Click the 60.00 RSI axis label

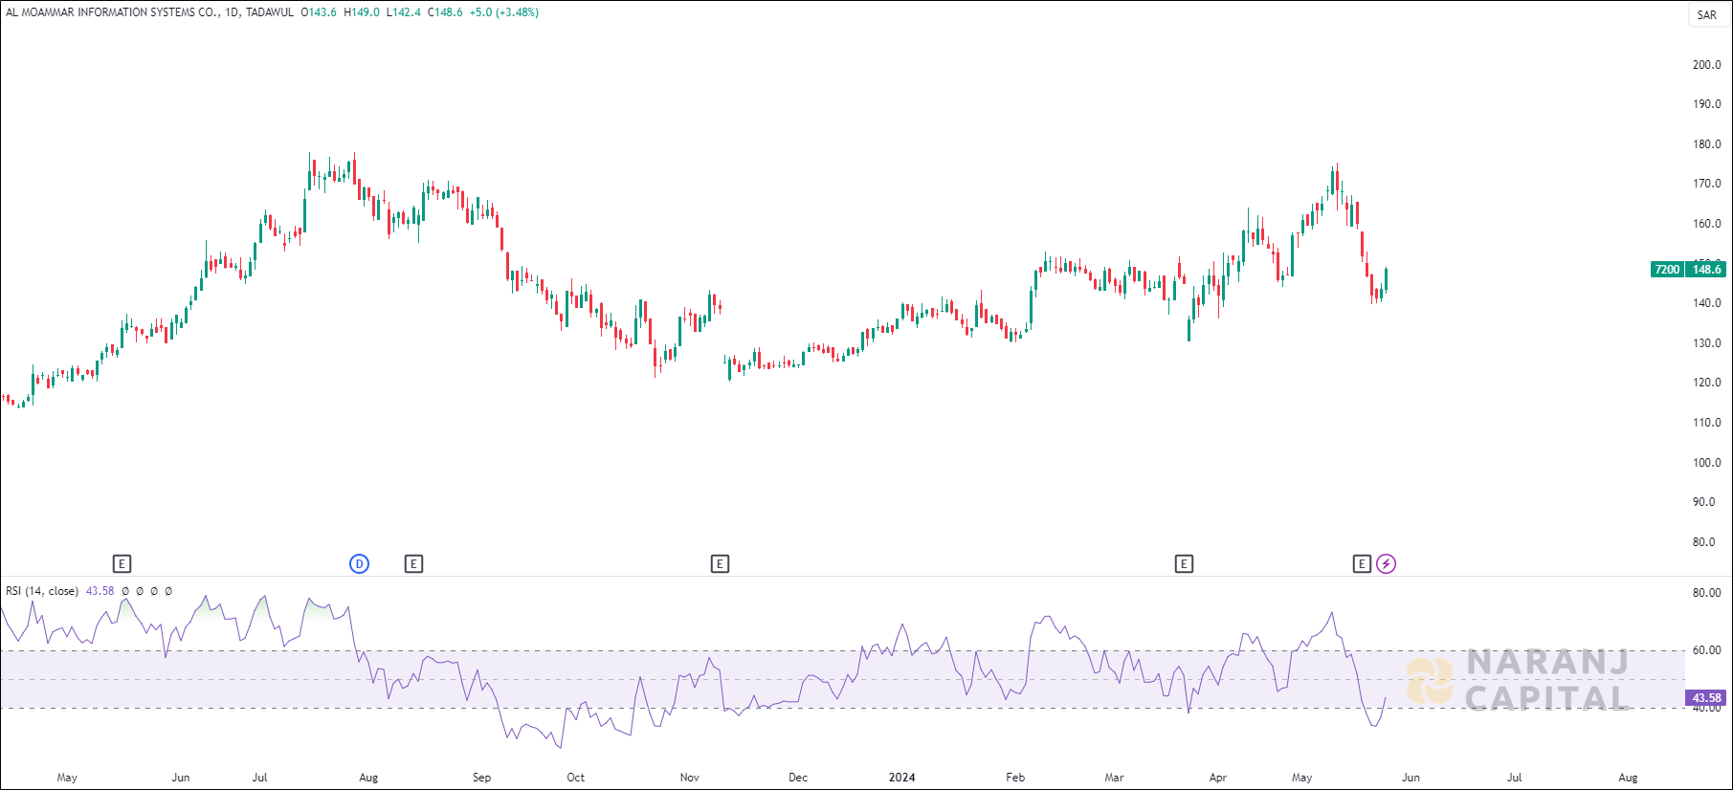[1706, 650]
